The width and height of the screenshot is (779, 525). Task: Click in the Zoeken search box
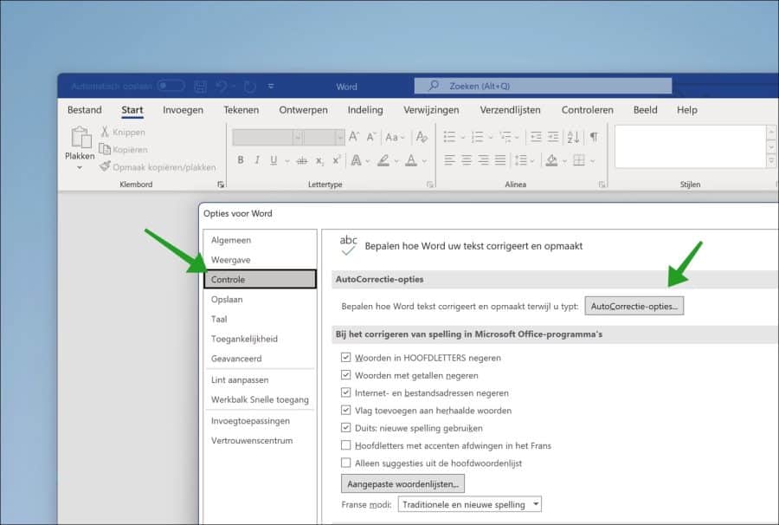[x=543, y=86]
